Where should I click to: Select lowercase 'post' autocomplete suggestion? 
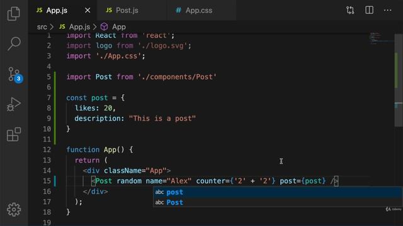pos(278,192)
